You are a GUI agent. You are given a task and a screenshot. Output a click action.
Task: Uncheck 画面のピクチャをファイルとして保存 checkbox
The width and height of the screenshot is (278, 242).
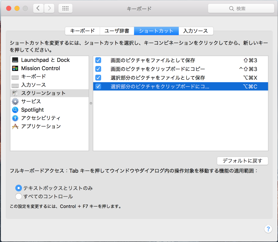[98, 60]
